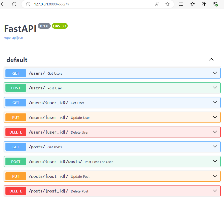This screenshot has width=224, height=201.
Task: Expand the POST /users/ Post User chevron
Action: click(215, 88)
